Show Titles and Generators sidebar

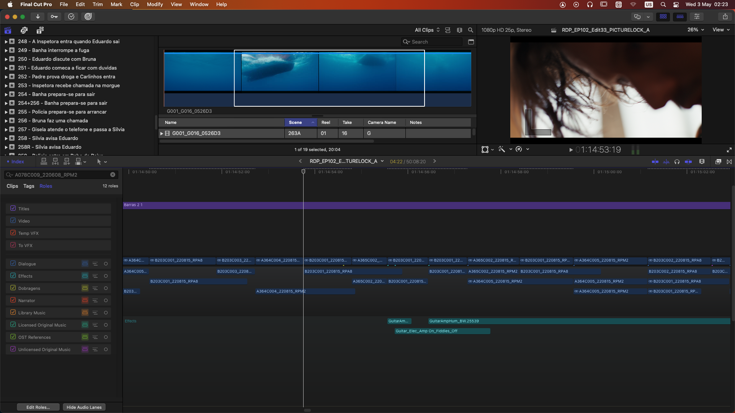coord(40,30)
